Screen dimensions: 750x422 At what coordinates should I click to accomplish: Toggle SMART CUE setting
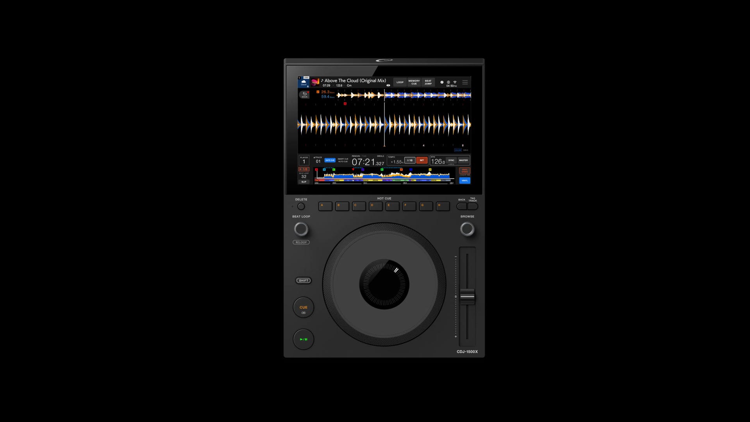(343, 159)
